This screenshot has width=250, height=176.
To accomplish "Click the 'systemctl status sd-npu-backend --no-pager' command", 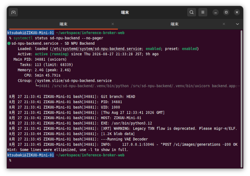I will click(x=58, y=38).
